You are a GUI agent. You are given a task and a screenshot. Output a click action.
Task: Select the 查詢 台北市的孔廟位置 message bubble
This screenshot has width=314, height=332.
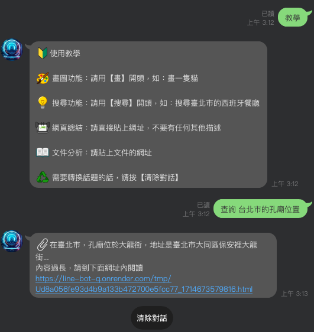tap(261, 209)
